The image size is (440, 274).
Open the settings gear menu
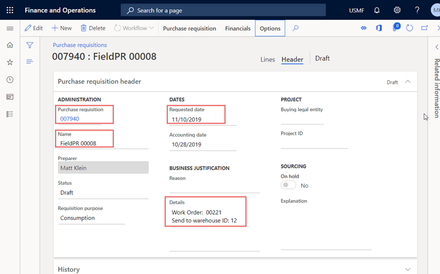point(397,10)
